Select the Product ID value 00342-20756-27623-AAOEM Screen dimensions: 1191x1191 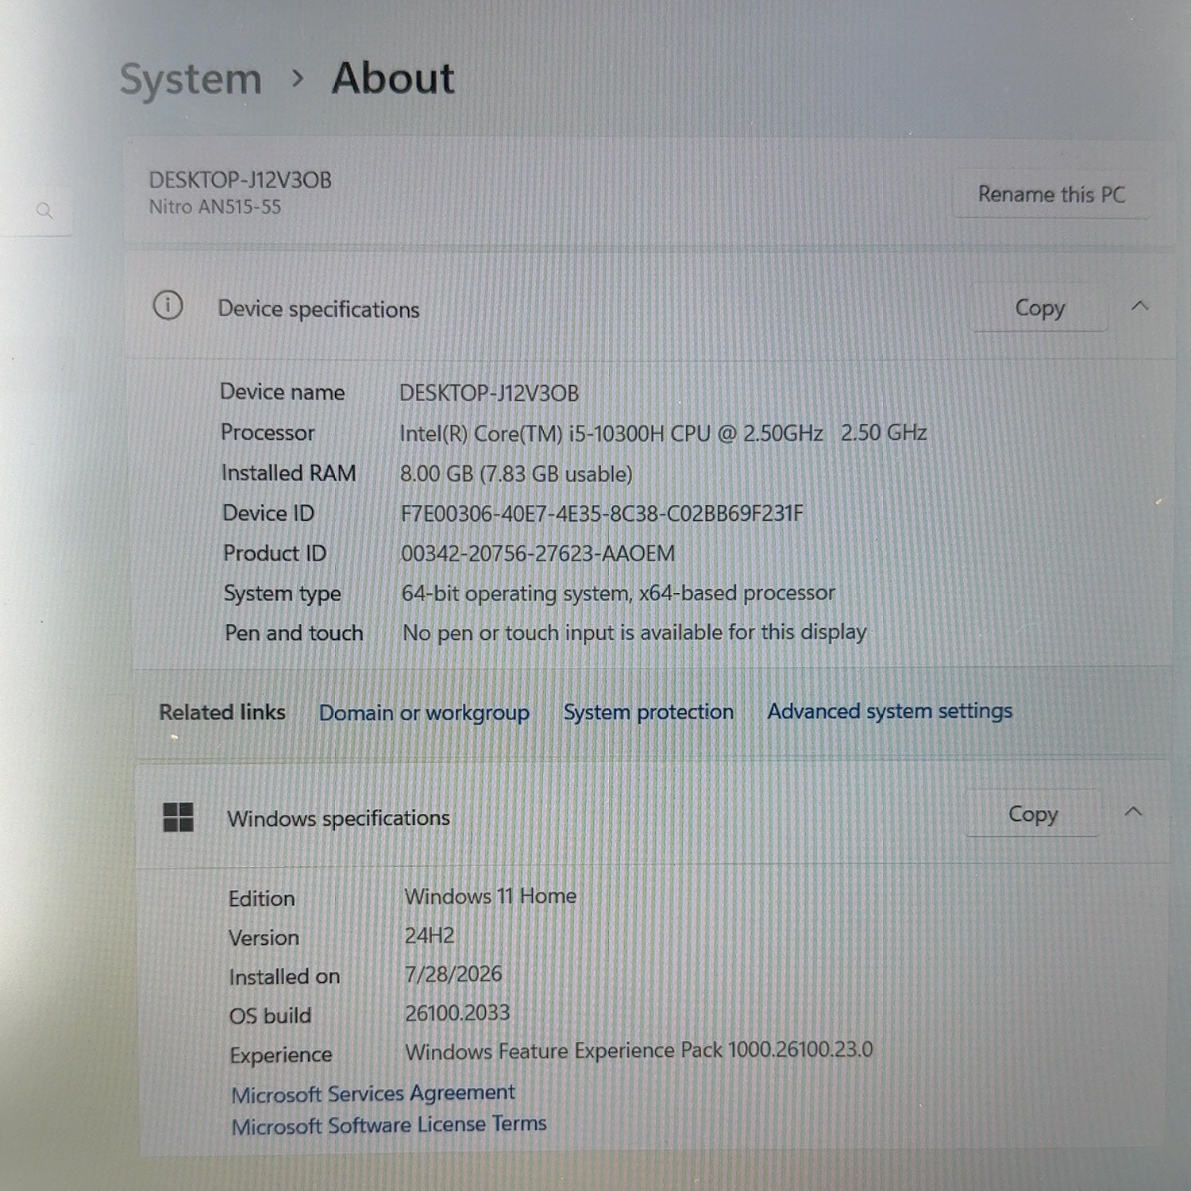pyautogui.click(x=538, y=553)
